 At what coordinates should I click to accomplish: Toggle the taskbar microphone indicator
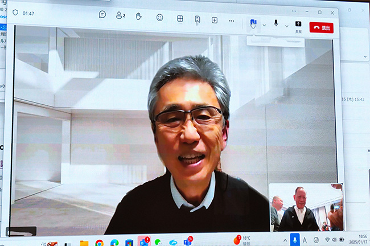tap(294, 240)
